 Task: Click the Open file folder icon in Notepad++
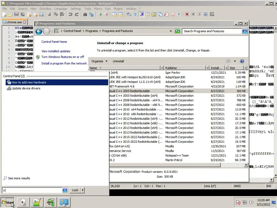[11, 15]
